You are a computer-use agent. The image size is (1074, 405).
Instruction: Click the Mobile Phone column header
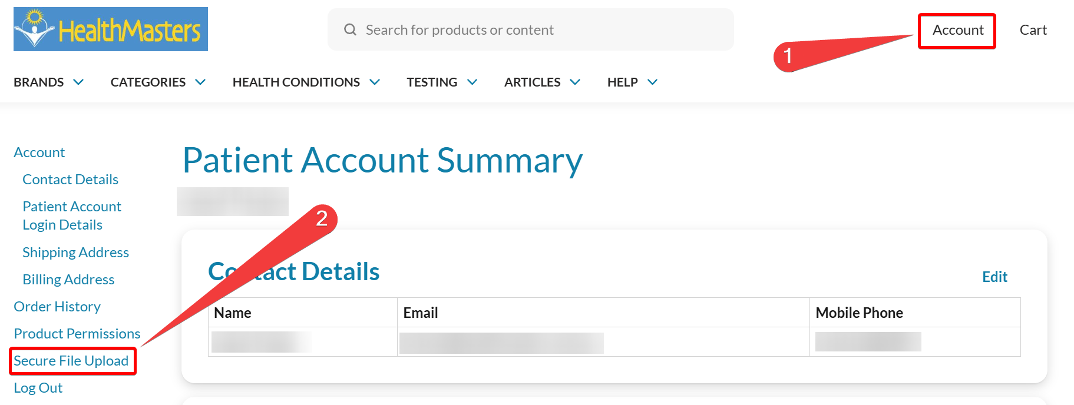[x=860, y=313]
